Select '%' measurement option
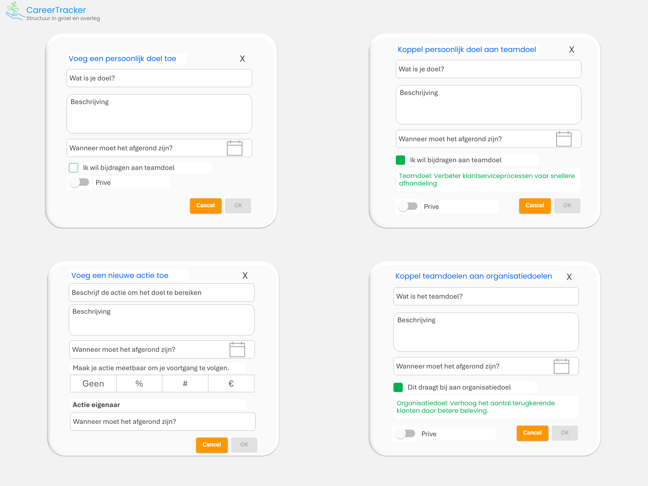The height and width of the screenshot is (486, 648). (139, 383)
